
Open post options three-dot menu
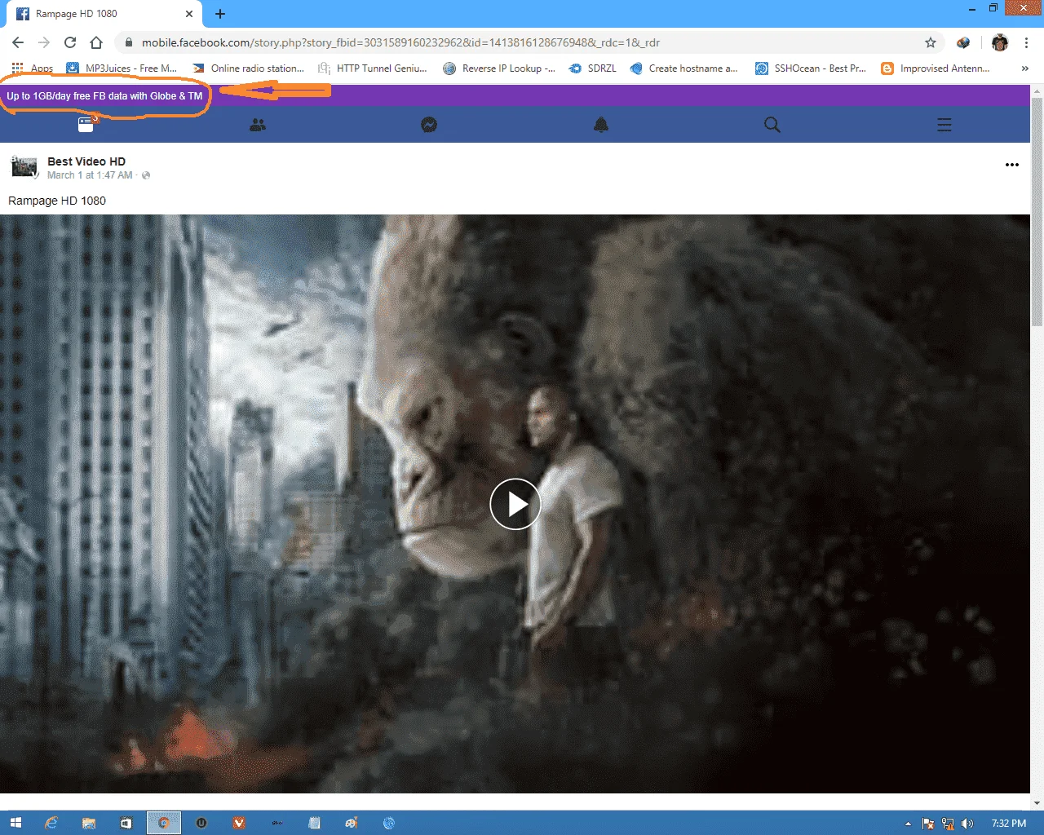1012,165
